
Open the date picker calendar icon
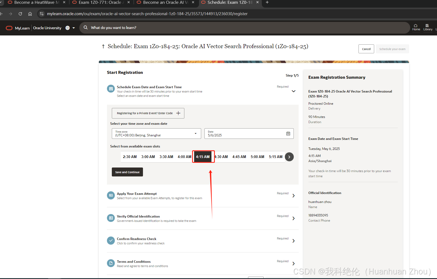point(288,133)
